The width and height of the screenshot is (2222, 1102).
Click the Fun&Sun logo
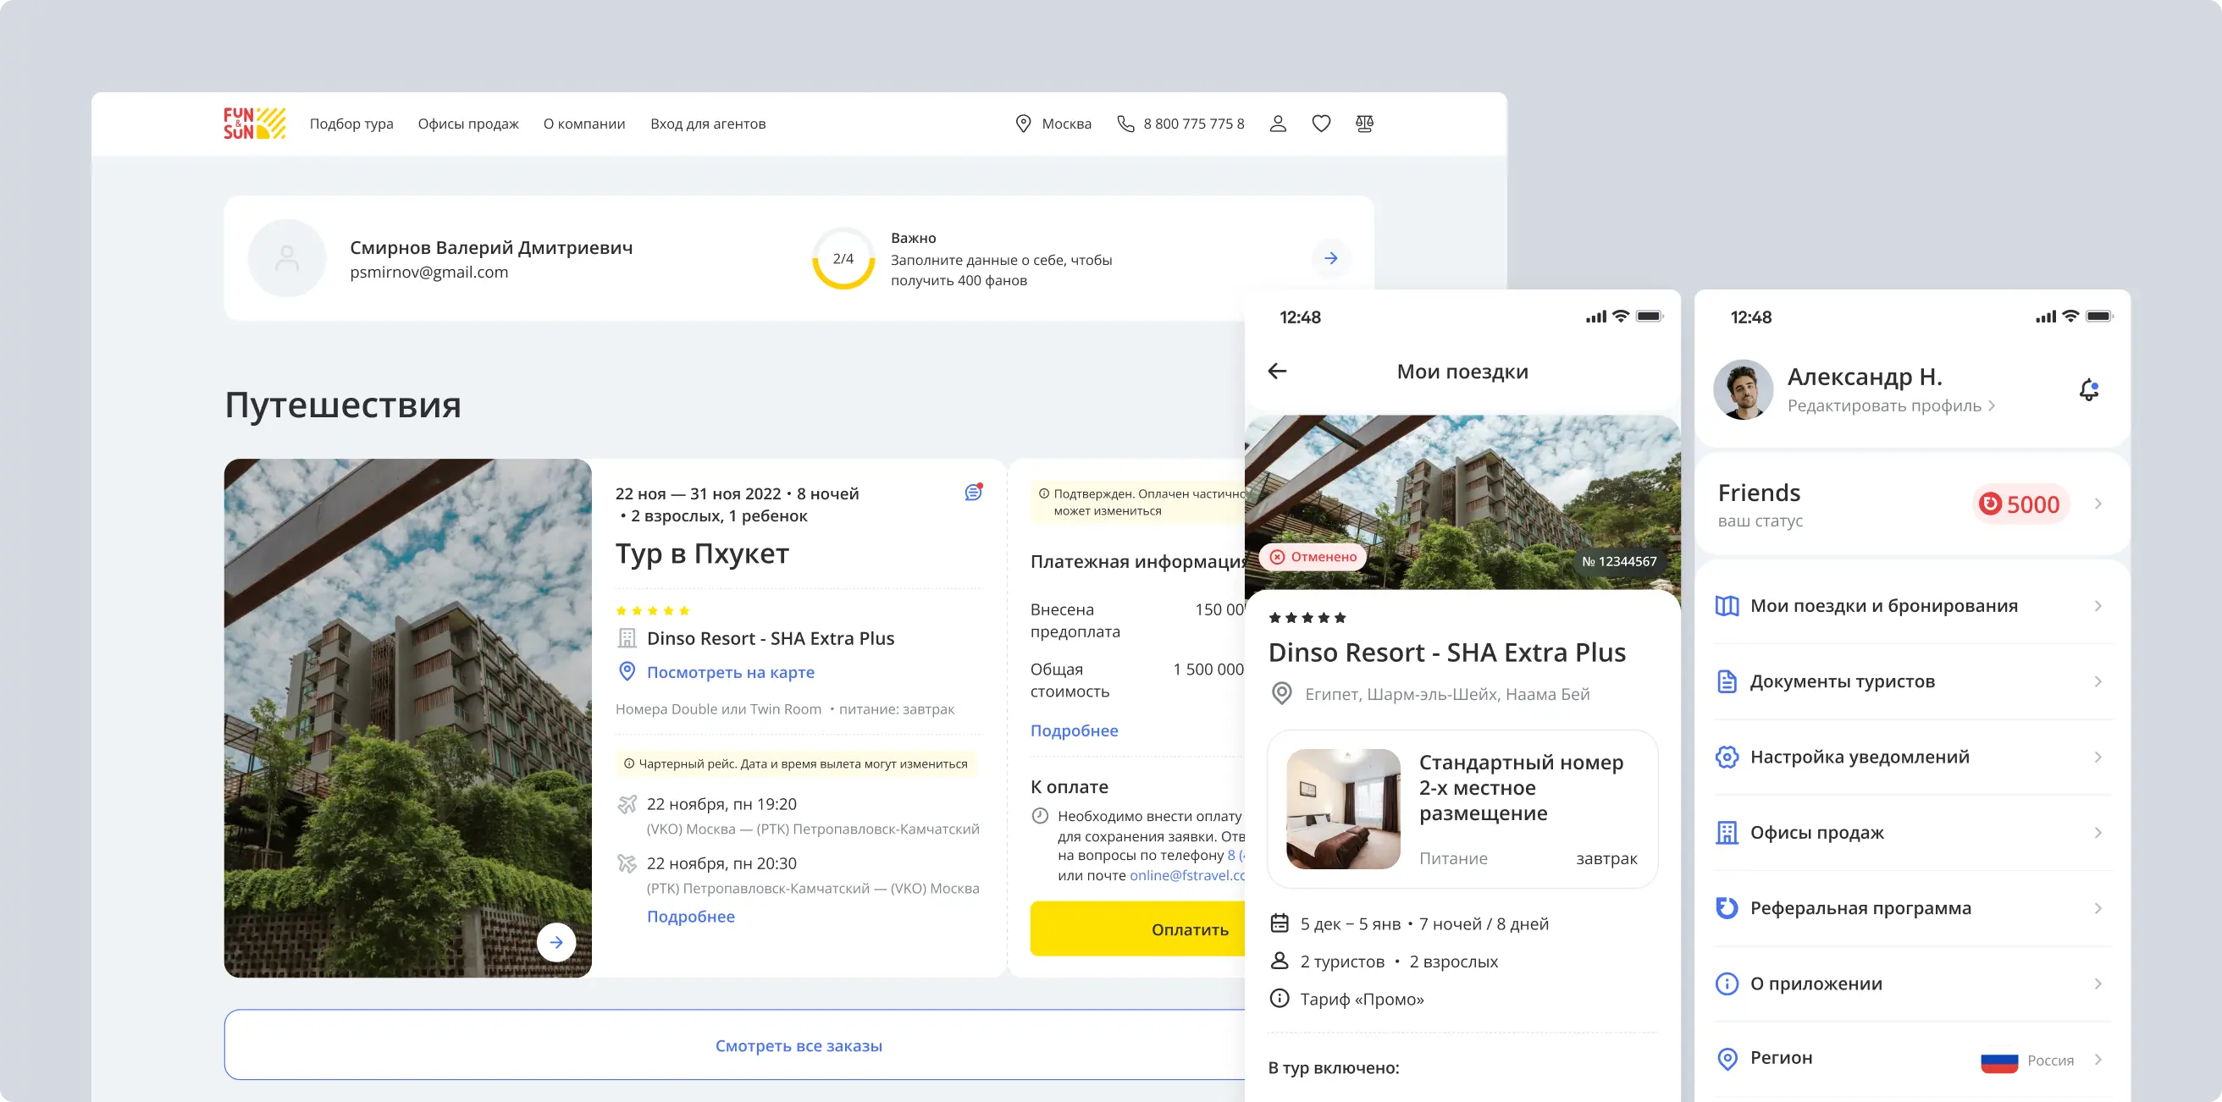point(253,124)
